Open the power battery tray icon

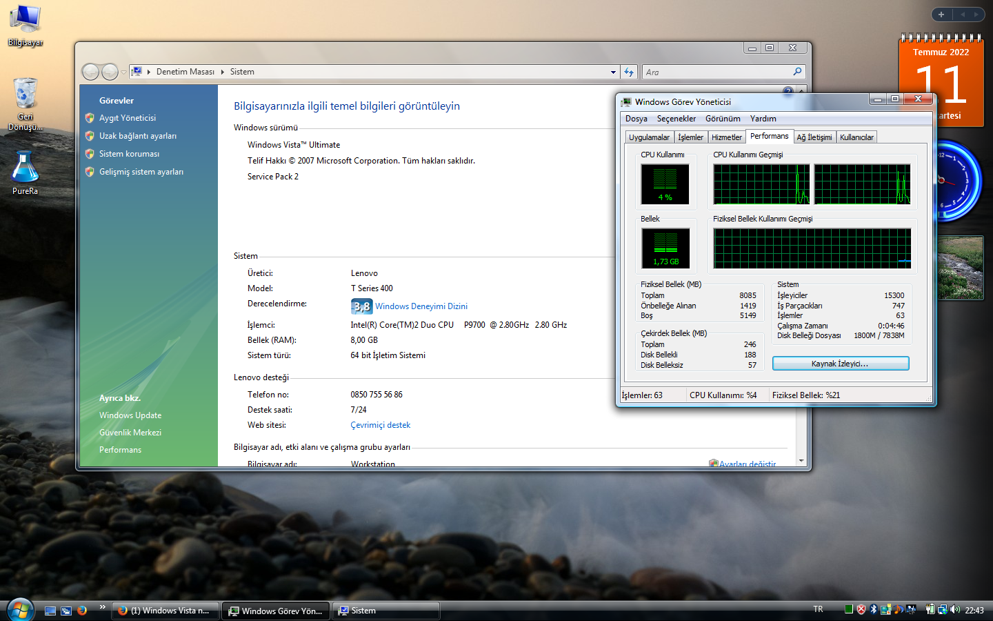pos(930,609)
